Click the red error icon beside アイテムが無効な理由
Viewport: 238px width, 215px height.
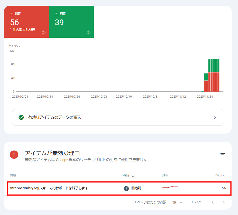[x=14, y=155]
